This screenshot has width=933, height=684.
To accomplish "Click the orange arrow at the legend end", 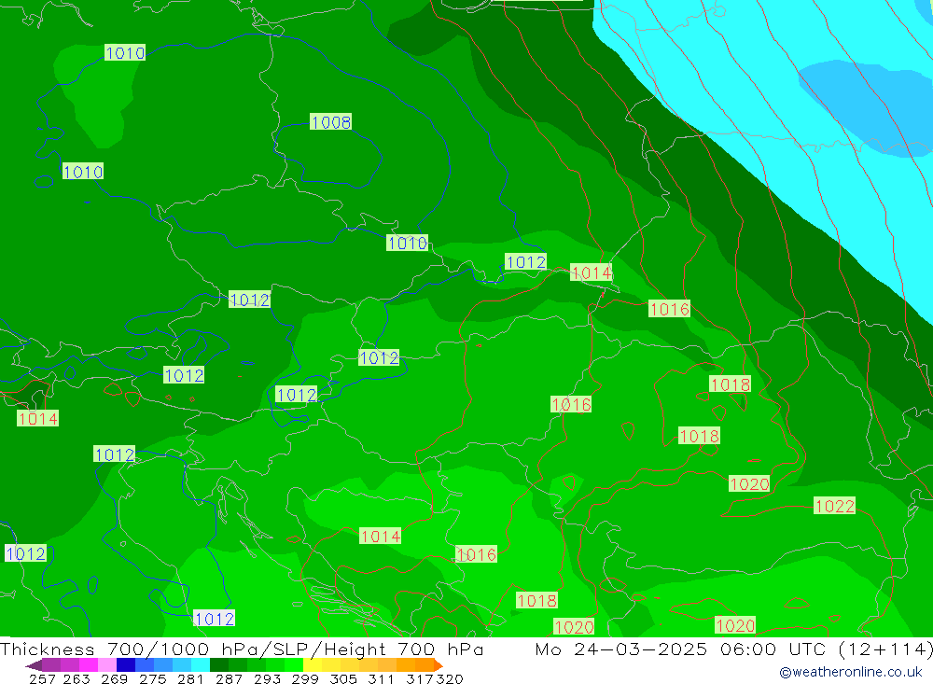I will [x=439, y=665].
